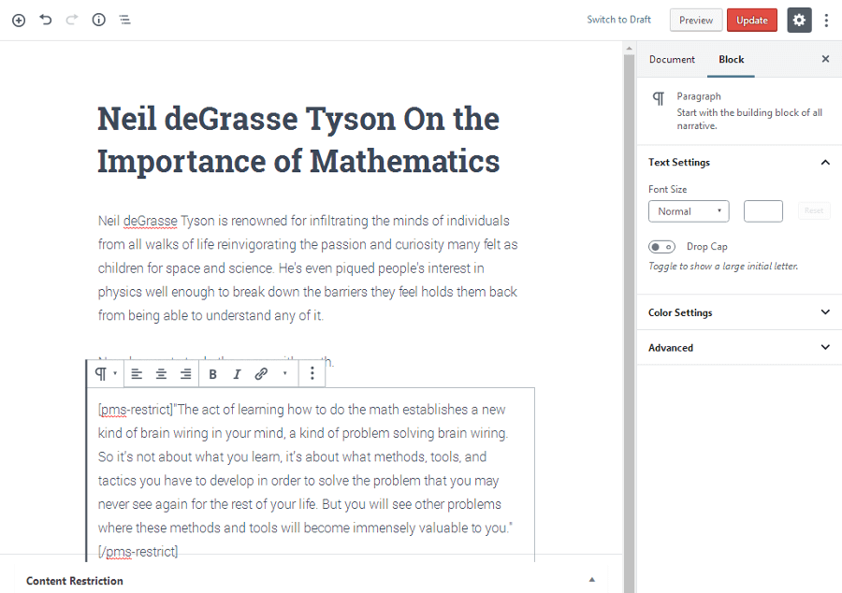Expand the Advanced section
Image resolution: width=842 pixels, height=593 pixels.
pos(739,348)
